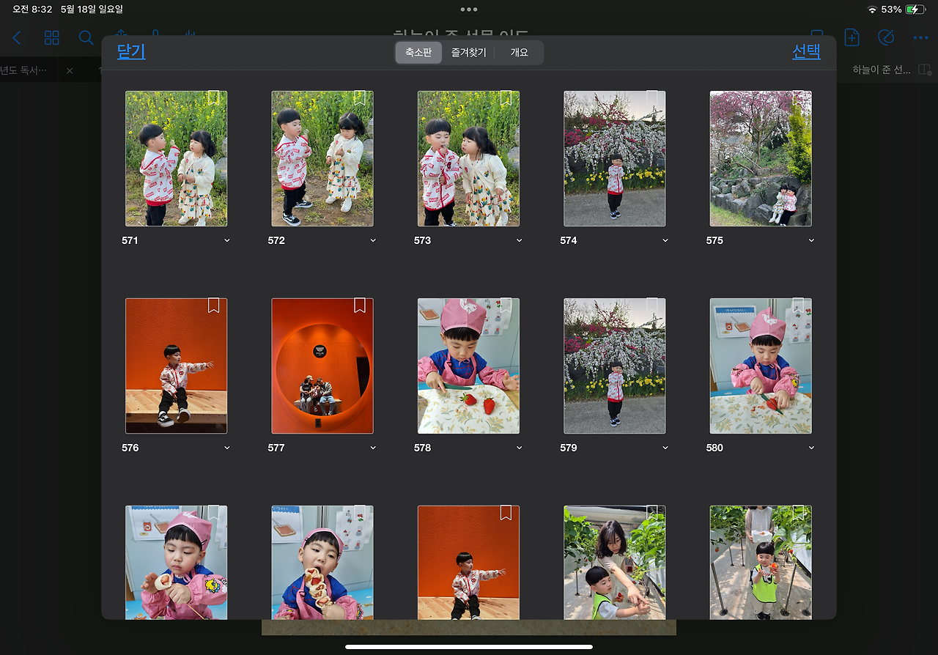The width and height of the screenshot is (938, 655).
Task: Open the dropdown chevron under page 580
Action: (x=811, y=448)
